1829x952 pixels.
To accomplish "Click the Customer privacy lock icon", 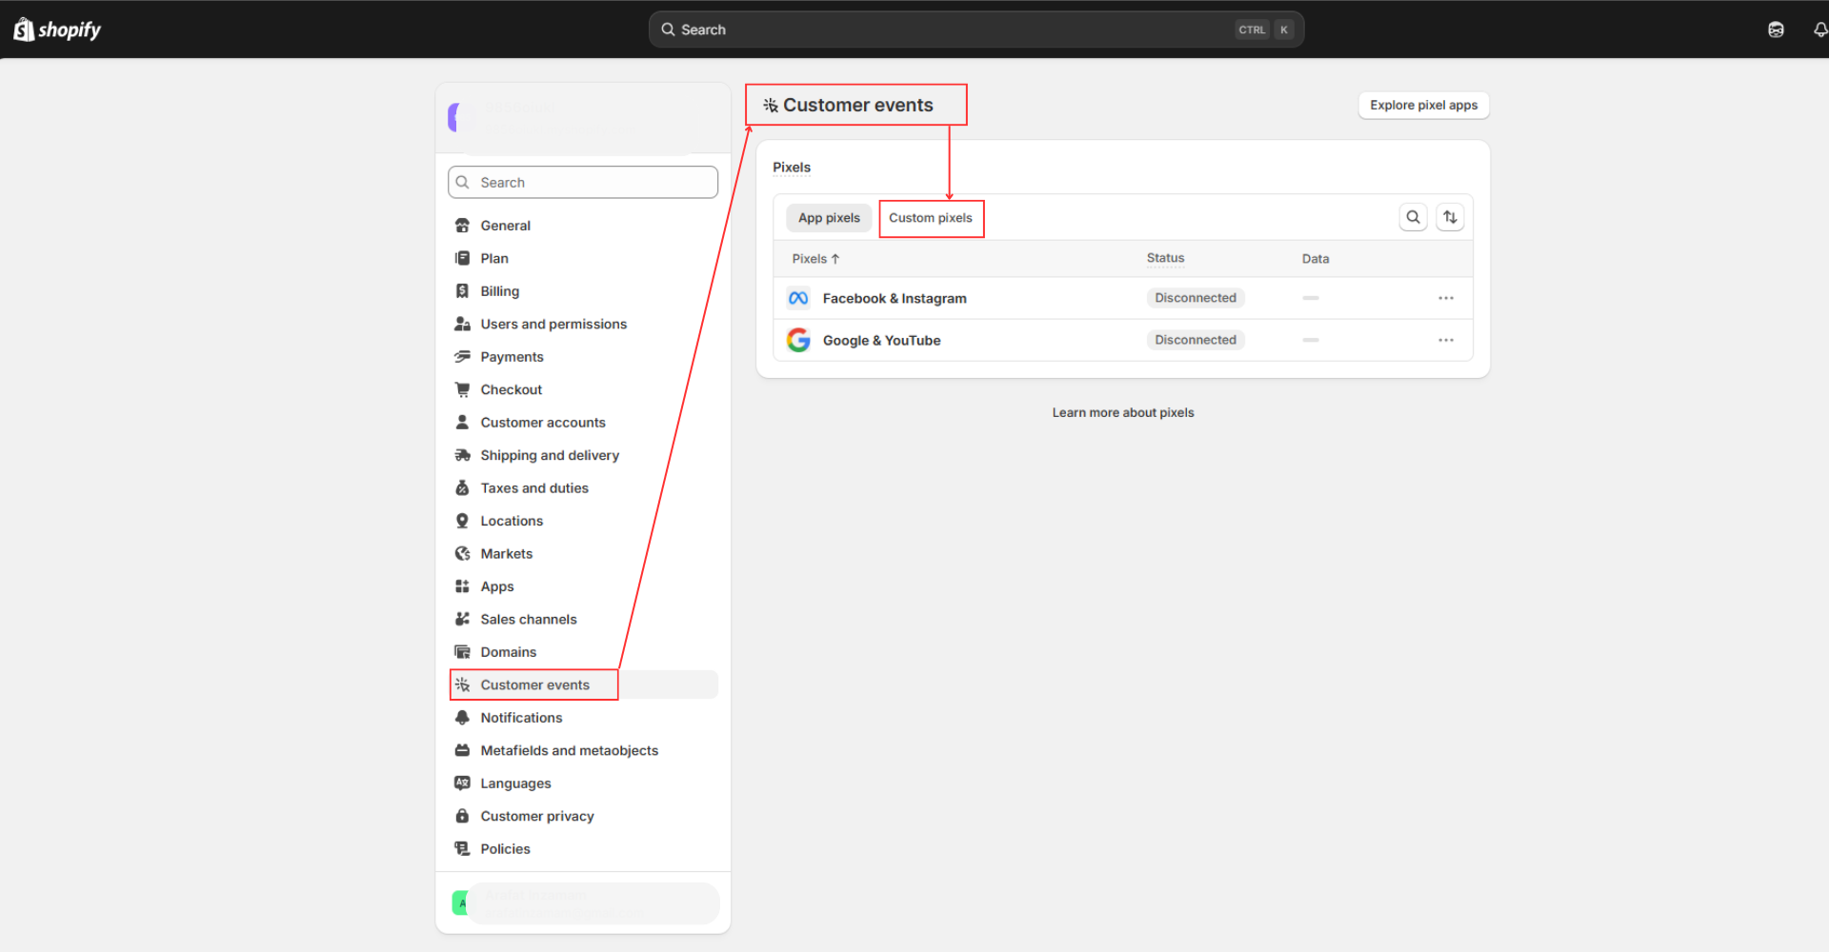I will (x=462, y=817).
